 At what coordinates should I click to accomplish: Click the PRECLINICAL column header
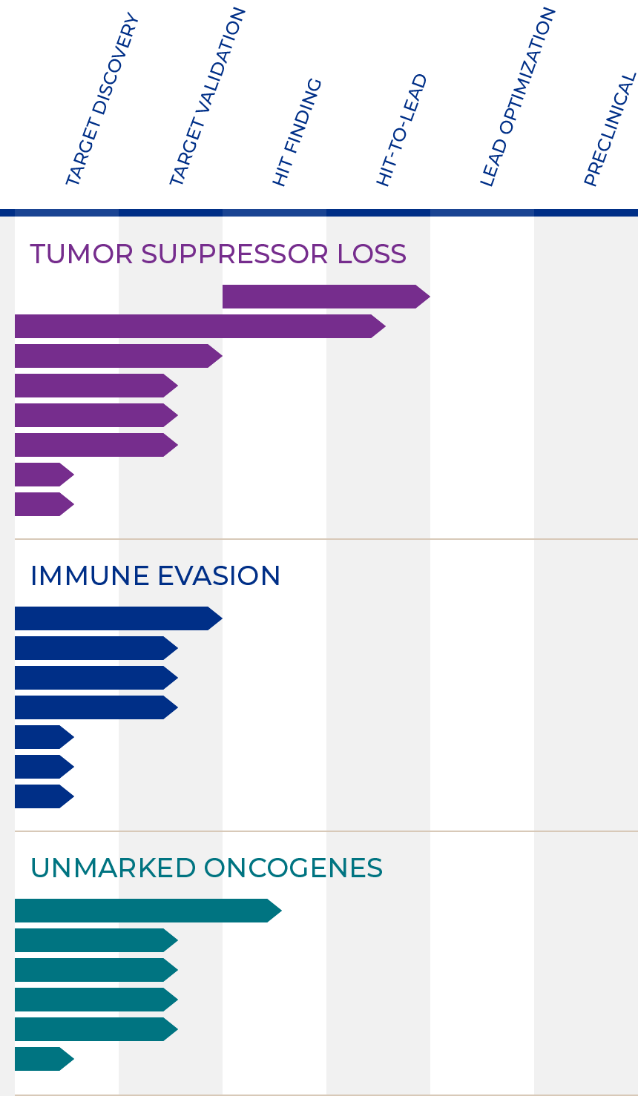(x=610, y=129)
